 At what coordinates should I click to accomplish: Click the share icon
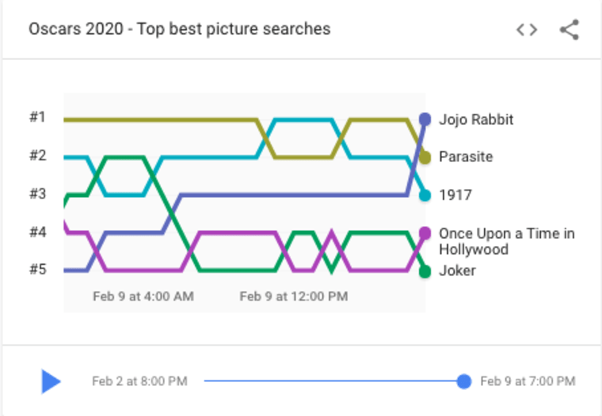coord(570,29)
